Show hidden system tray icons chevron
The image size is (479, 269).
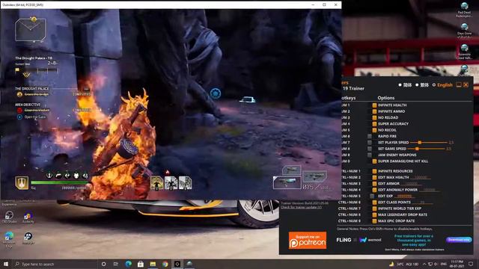424,264
